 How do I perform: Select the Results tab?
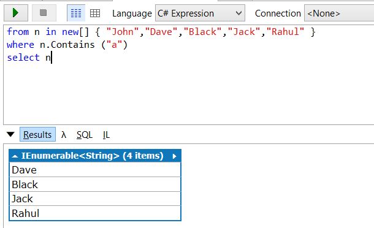pyautogui.click(x=37, y=134)
